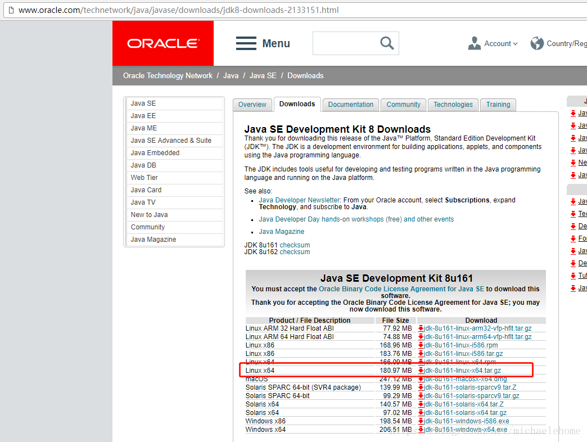The width and height of the screenshot is (587, 442).
Task: Download jdk-8u161-linux-i586.rpm
Action: tap(461, 345)
